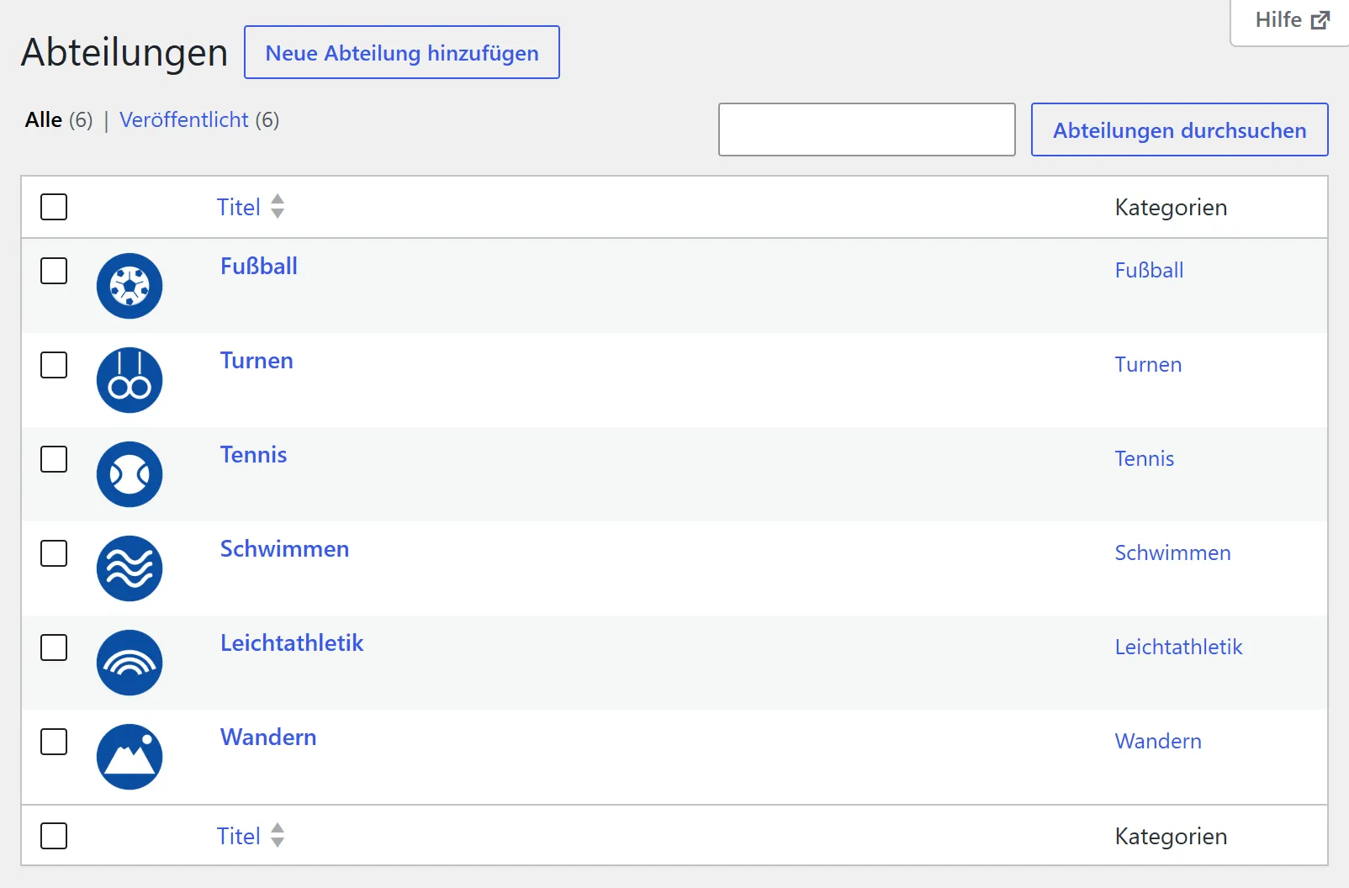Filter by Fußball category link
Viewport: 1349px width, 888px height.
point(1149,270)
